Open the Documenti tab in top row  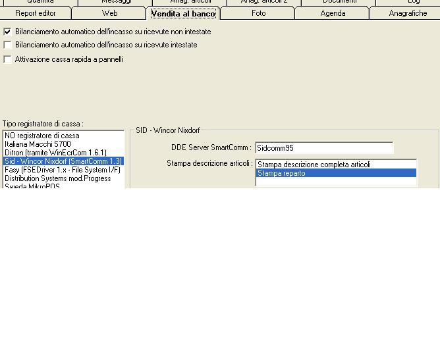pyautogui.click(x=339, y=2)
